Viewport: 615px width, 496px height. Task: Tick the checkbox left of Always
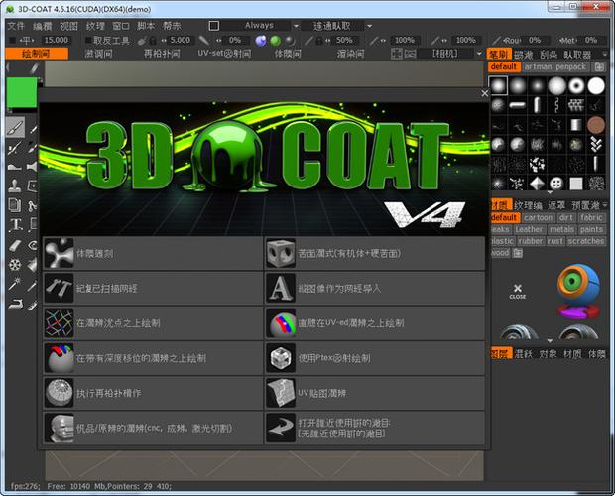[213, 26]
